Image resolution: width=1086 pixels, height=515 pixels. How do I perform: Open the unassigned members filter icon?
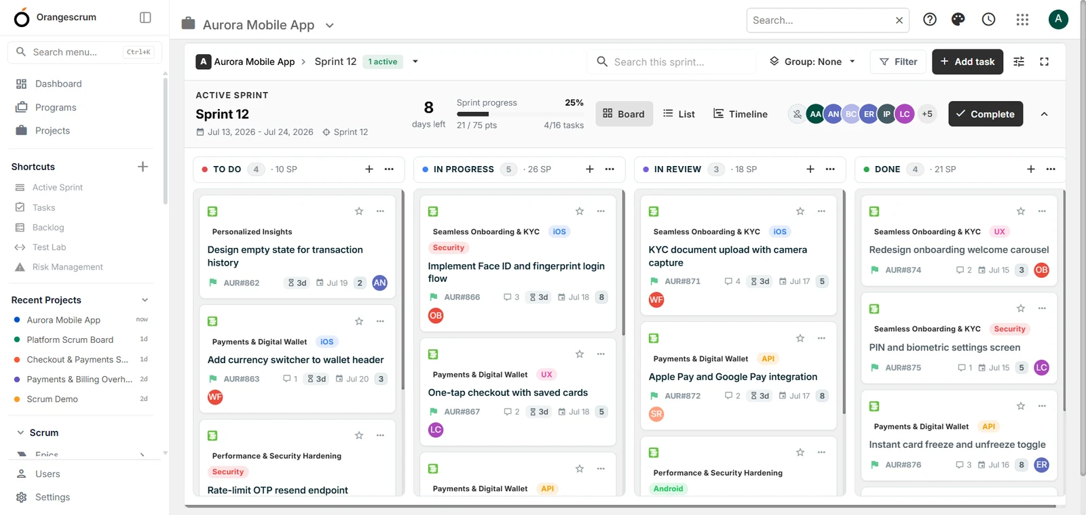tap(797, 114)
